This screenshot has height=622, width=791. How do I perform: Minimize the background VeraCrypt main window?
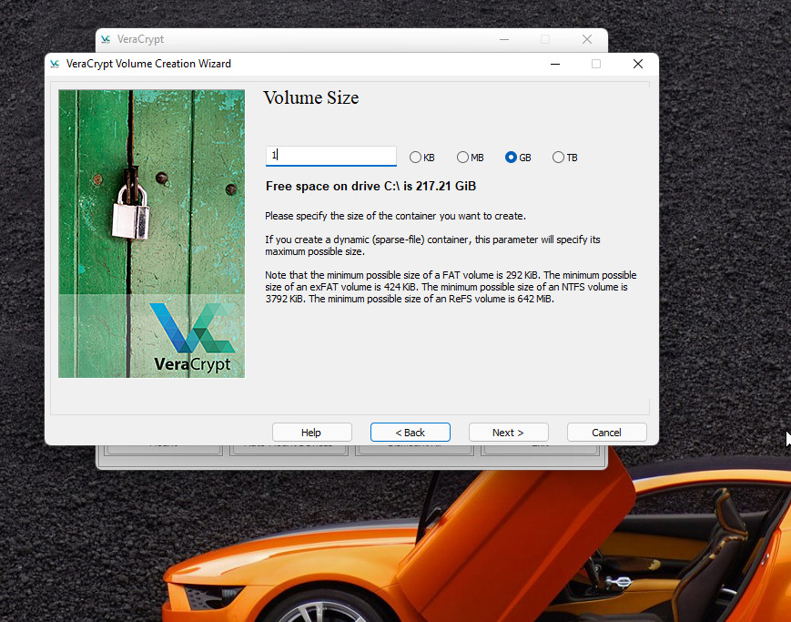click(504, 39)
